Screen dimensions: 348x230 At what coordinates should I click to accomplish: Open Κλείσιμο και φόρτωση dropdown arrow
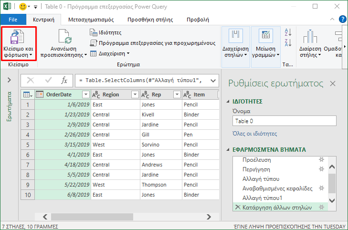pyautogui.click(x=31, y=55)
